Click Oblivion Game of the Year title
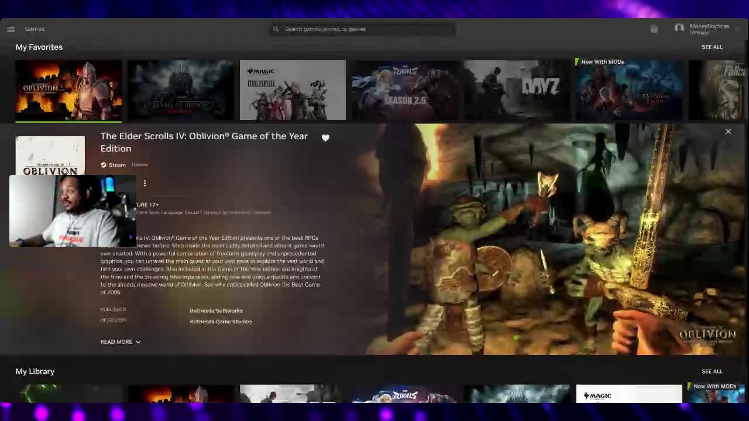The width and height of the screenshot is (749, 421). pos(204,142)
